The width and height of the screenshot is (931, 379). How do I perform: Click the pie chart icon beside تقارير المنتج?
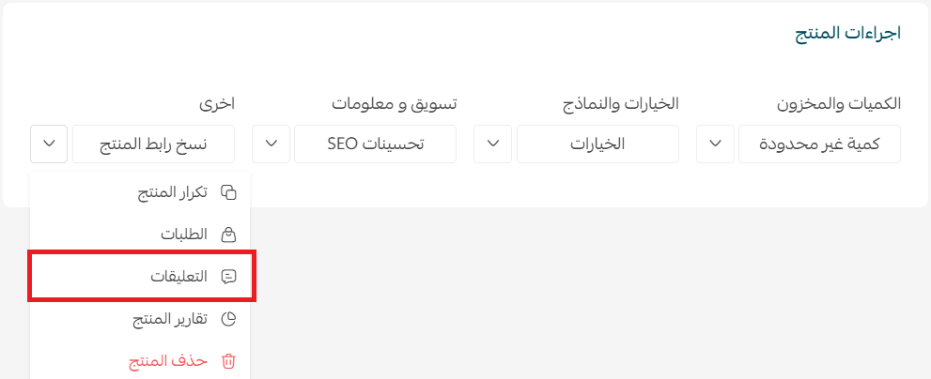point(228,319)
